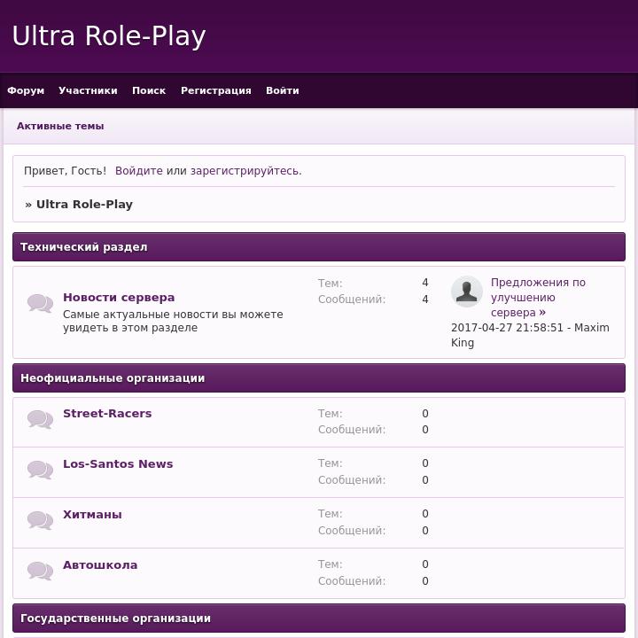The width and height of the screenshot is (638, 638).
Task: Open last post Предложения по улучшению сервера
Action: (x=537, y=298)
